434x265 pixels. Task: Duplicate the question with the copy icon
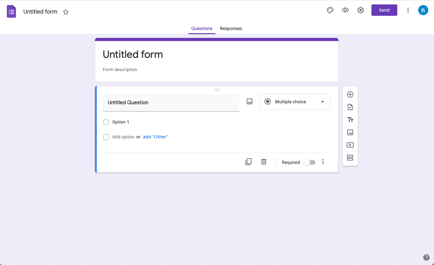coord(248,162)
